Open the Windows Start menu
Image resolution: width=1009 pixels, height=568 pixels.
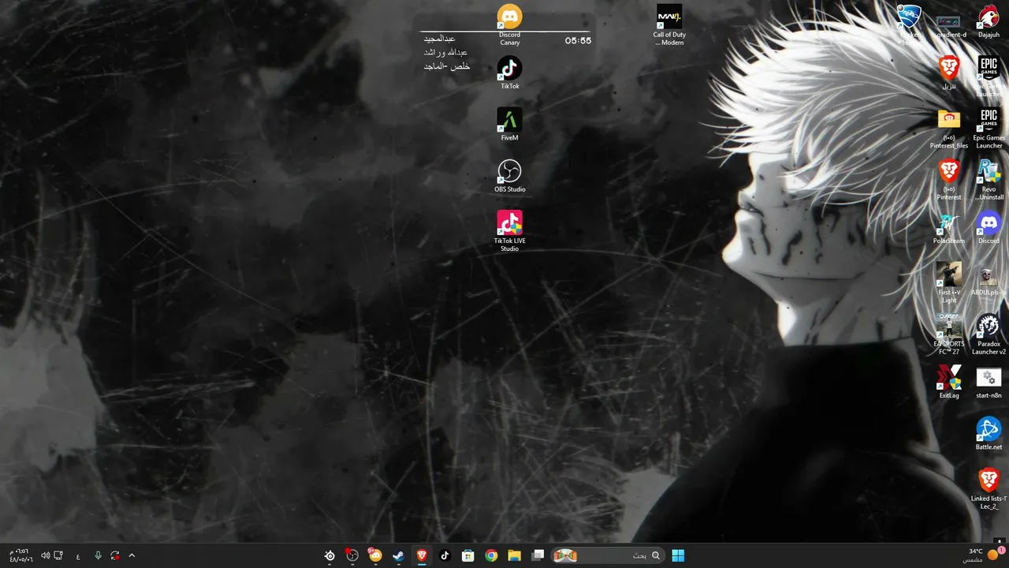tap(678, 555)
